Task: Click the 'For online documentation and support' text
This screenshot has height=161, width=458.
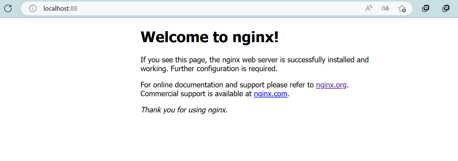Action: pos(202,85)
